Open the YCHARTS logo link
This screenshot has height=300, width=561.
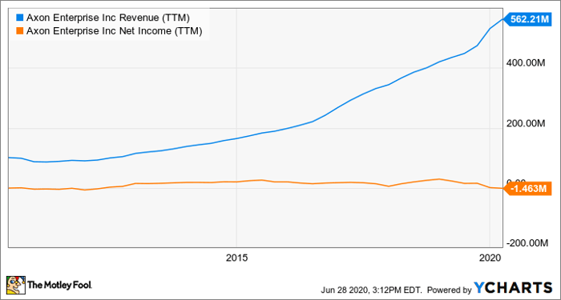(513, 287)
